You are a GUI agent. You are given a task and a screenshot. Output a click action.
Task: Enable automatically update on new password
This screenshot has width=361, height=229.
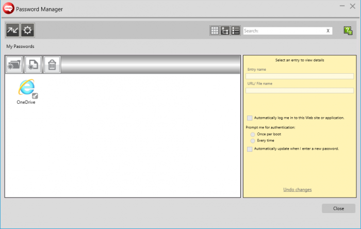[250, 149]
